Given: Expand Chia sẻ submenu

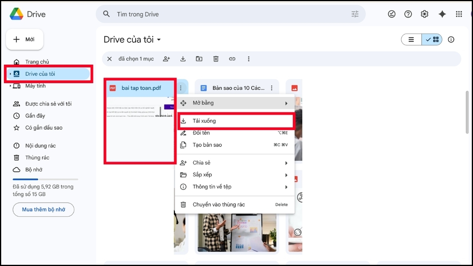Looking at the screenshot, I should [235, 163].
